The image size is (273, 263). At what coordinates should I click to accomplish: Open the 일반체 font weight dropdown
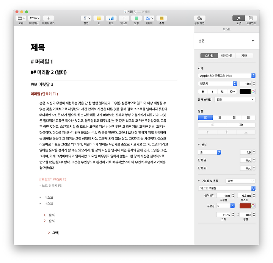tap(218, 83)
